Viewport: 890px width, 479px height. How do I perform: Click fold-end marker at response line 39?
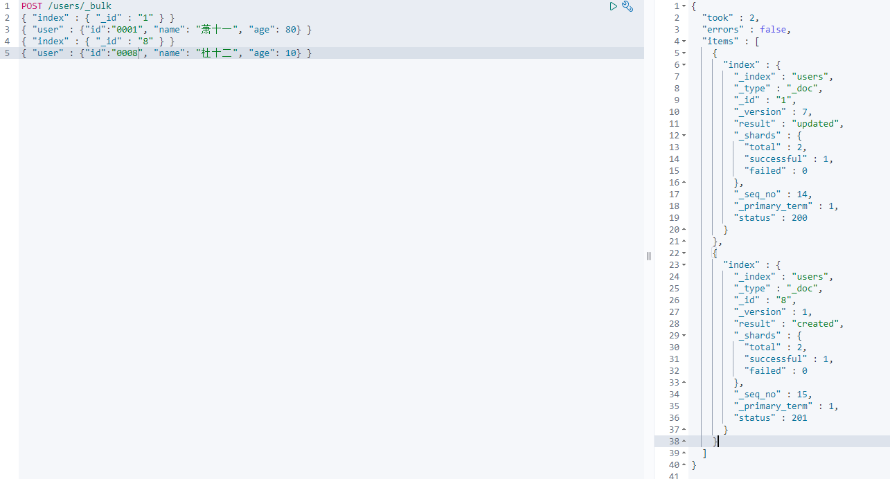tap(684, 453)
